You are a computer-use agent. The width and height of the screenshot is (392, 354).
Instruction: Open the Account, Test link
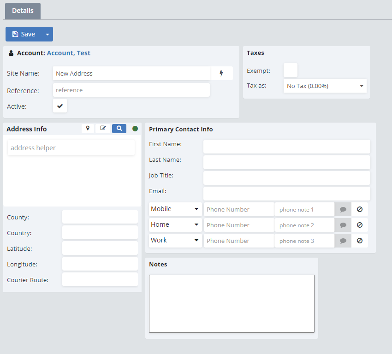69,53
